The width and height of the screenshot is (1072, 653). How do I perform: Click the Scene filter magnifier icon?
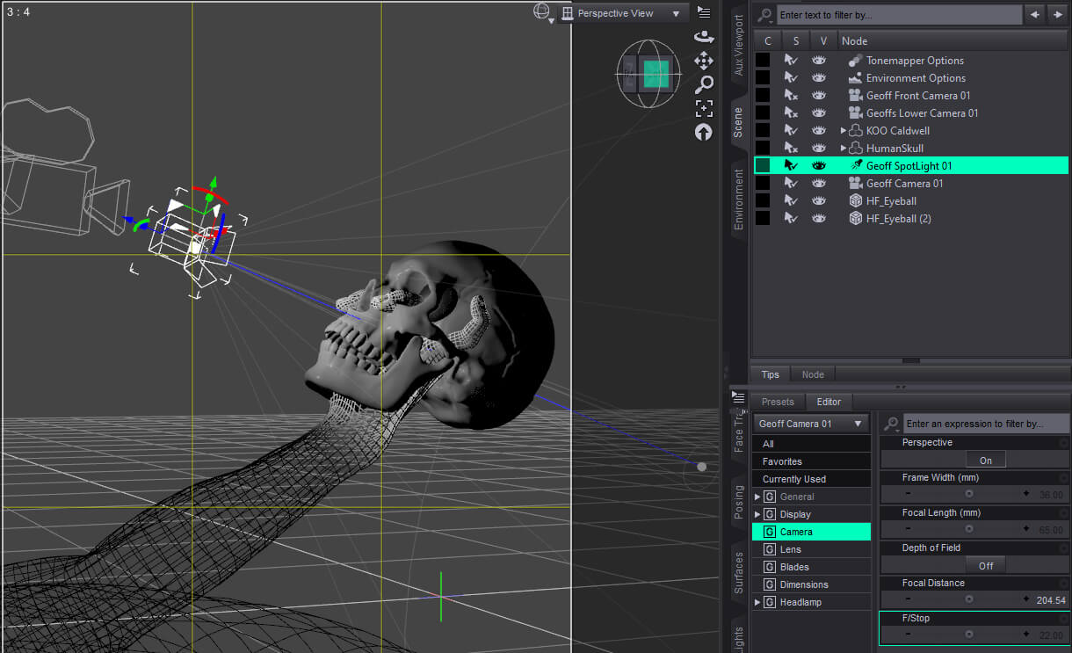point(765,15)
